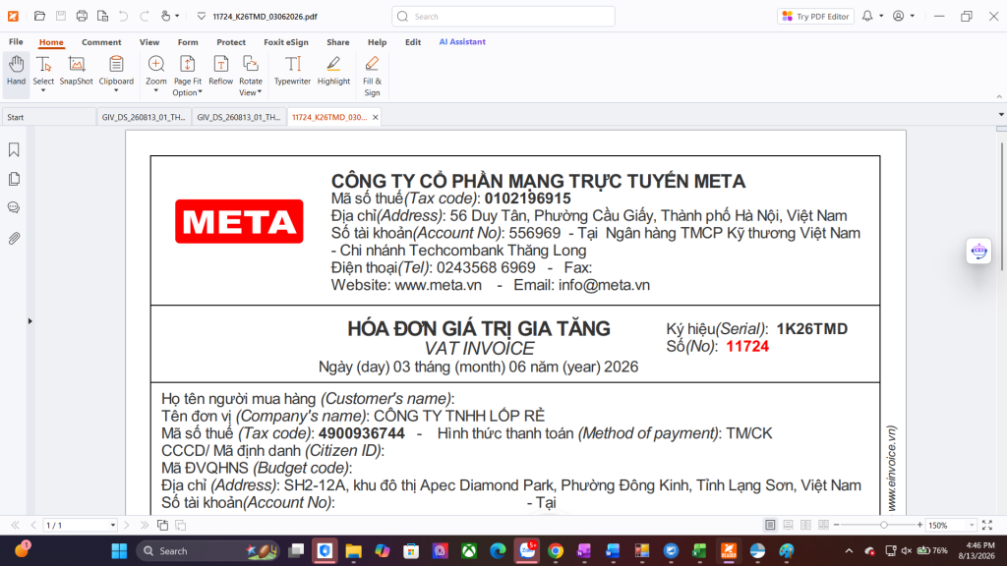The width and height of the screenshot is (1007, 566).
Task: Switch to single page view mode
Action: click(770, 525)
